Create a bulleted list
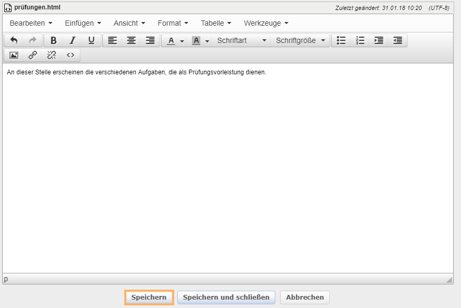The width and height of the screenshot is (461, 308). (341, 40)
